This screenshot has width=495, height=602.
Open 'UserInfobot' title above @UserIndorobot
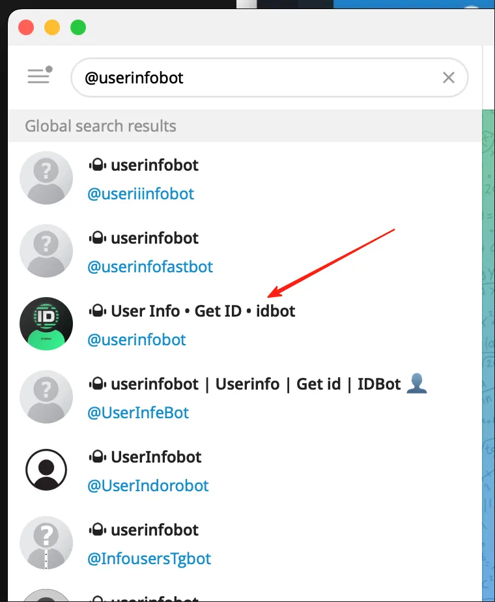pos(156,457)
